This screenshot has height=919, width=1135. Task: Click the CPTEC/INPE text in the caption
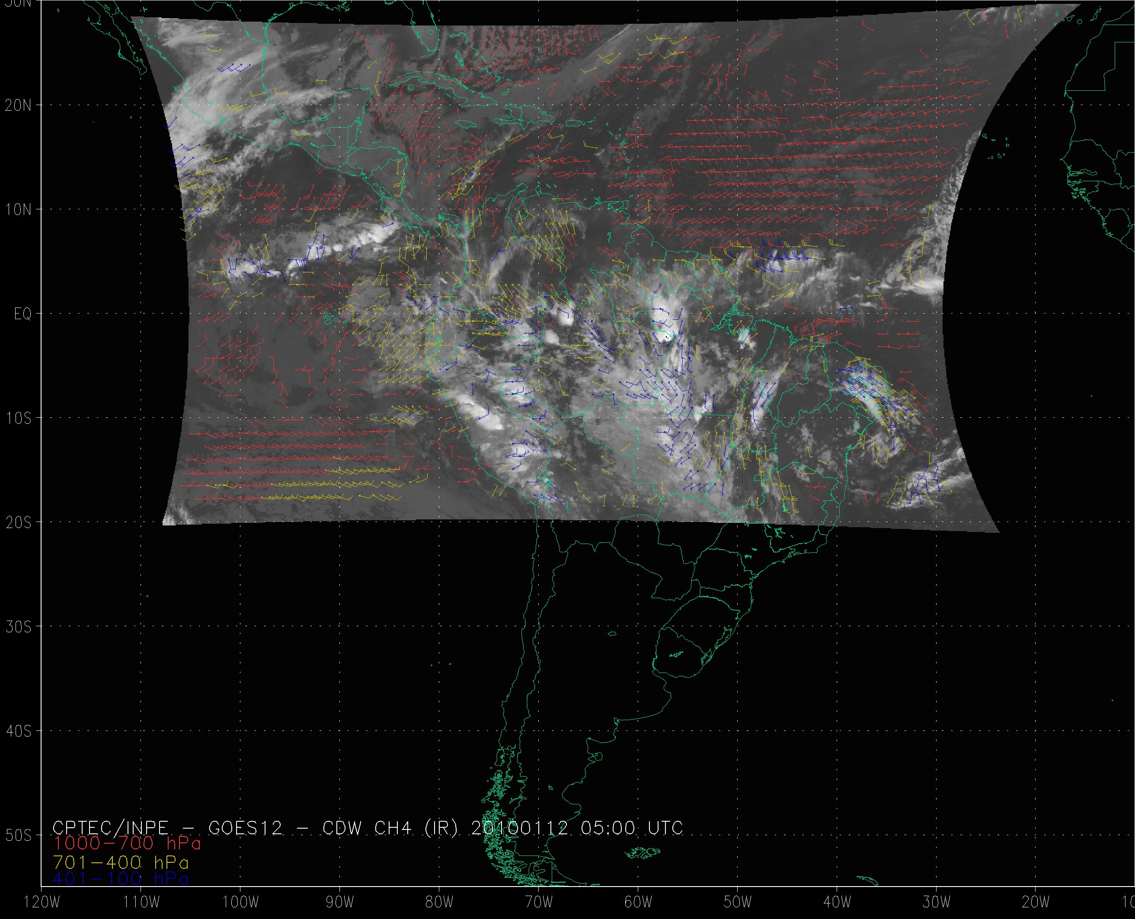(x=111, y=827)
